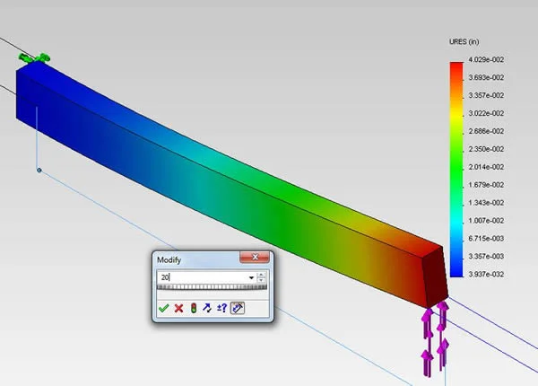
Task: Click the traffic light Rebuild icon
Action: (x=193, y=307)
